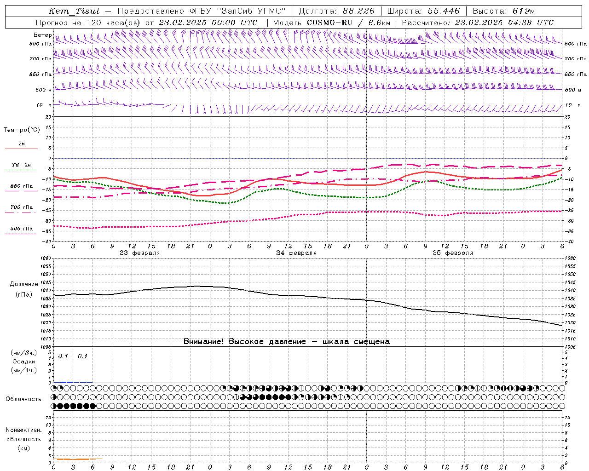Click the 23 февраля date label
589x471 pixels.
pos(139,253)
